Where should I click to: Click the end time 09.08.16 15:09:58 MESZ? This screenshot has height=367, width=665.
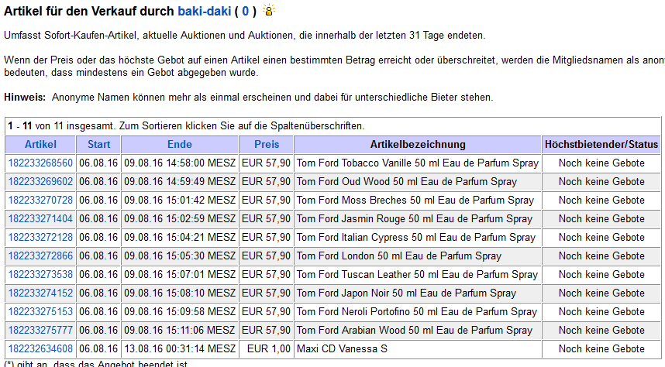pyautogui.click(x=180, y=312)
